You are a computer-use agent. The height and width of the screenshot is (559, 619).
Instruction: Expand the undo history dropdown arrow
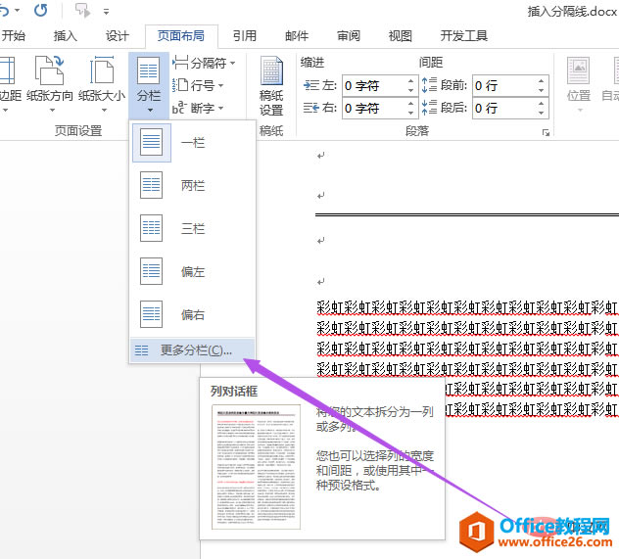click(x=18, y=11)
